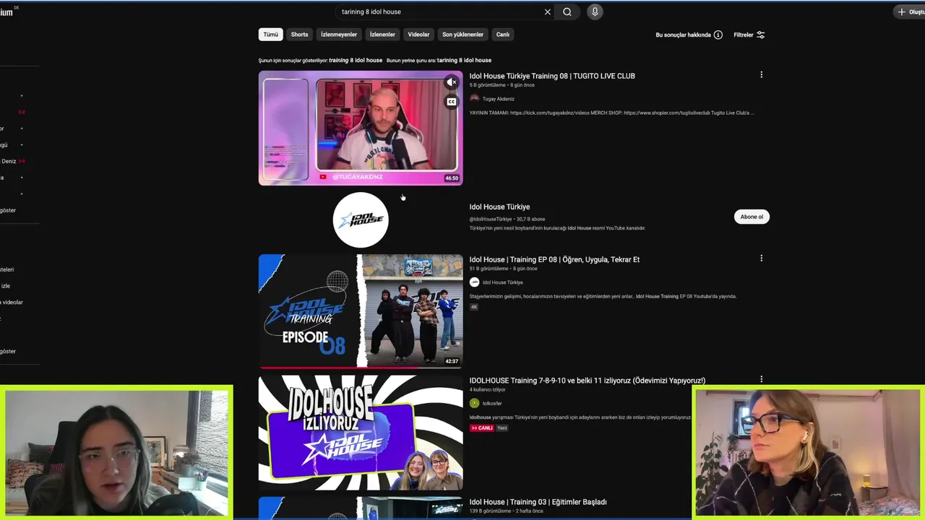Screen dimensions: 925x520
Task: Click the 46:50 duration badge
Action: pyautogui.click(x=452, y=178)
